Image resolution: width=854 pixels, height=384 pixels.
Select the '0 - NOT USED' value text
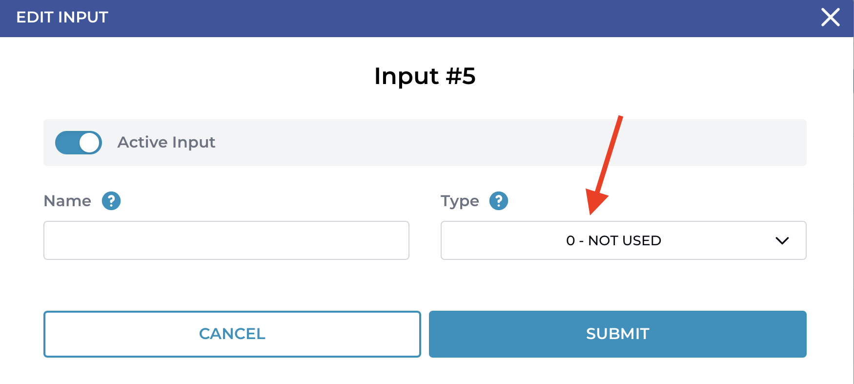click(x=613, y=240)
